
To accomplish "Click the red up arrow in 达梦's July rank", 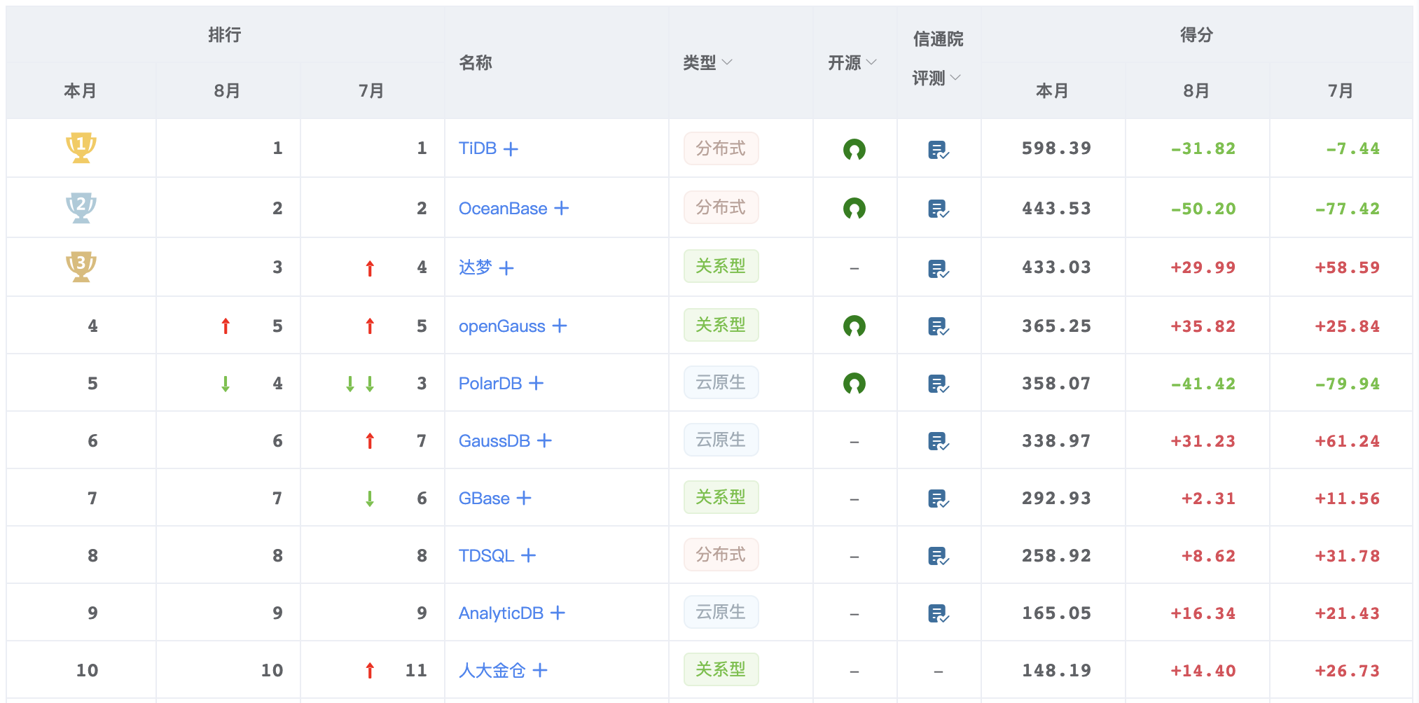I will tap(370, 268).
